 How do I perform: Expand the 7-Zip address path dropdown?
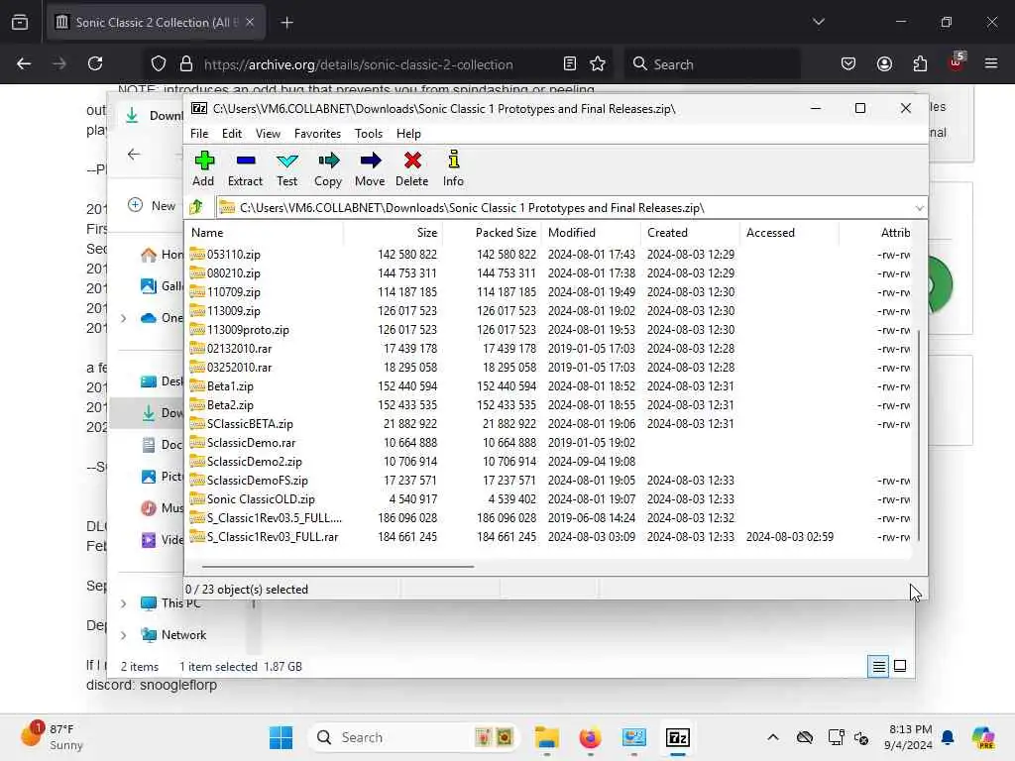[919, 208]
